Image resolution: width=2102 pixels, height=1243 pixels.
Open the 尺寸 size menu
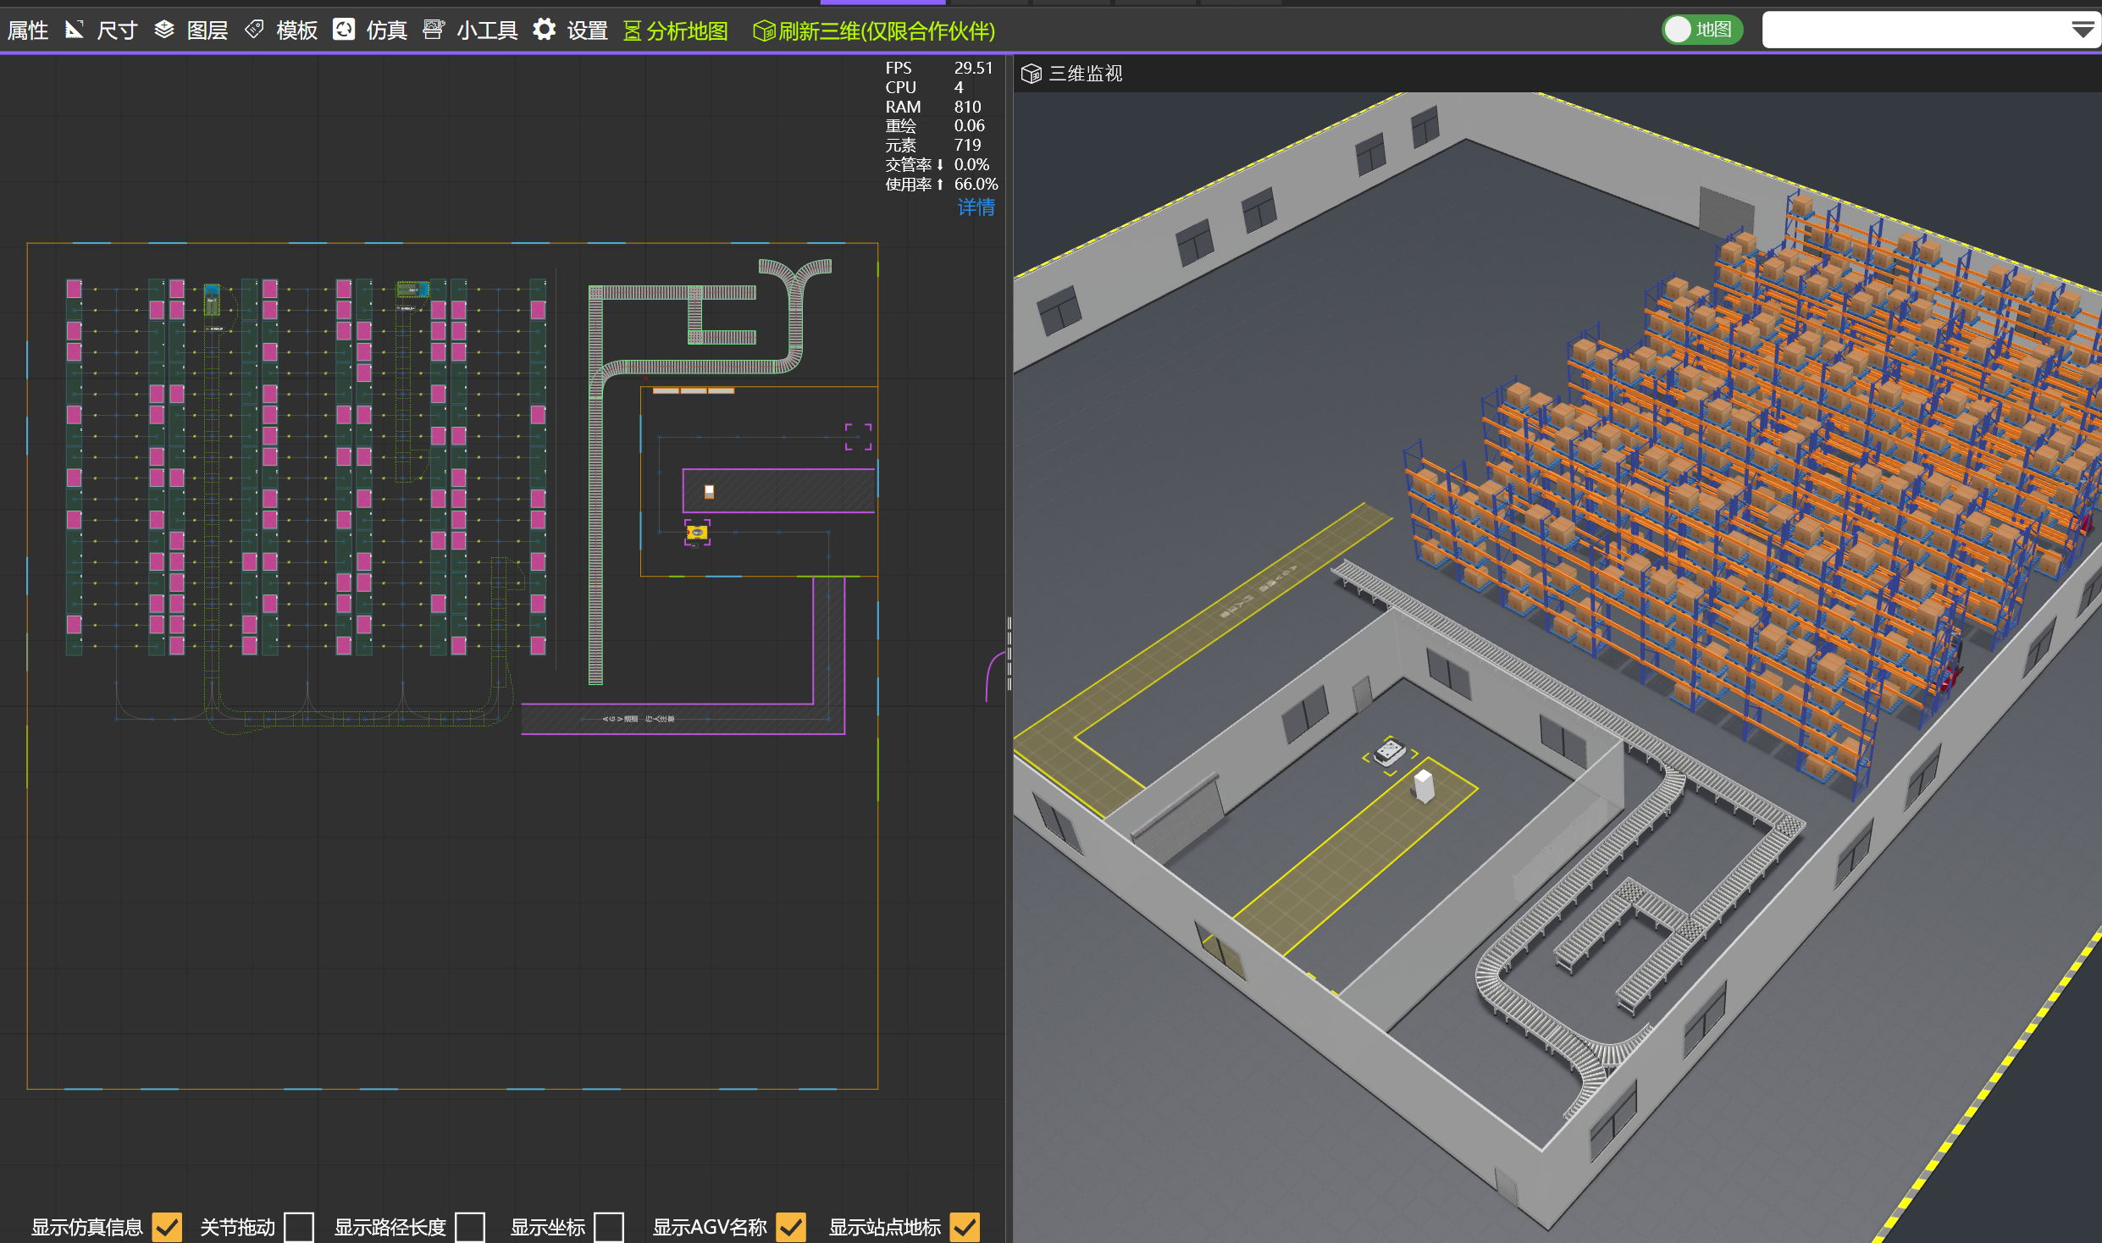pyautogui.click(x=118, y=30)
